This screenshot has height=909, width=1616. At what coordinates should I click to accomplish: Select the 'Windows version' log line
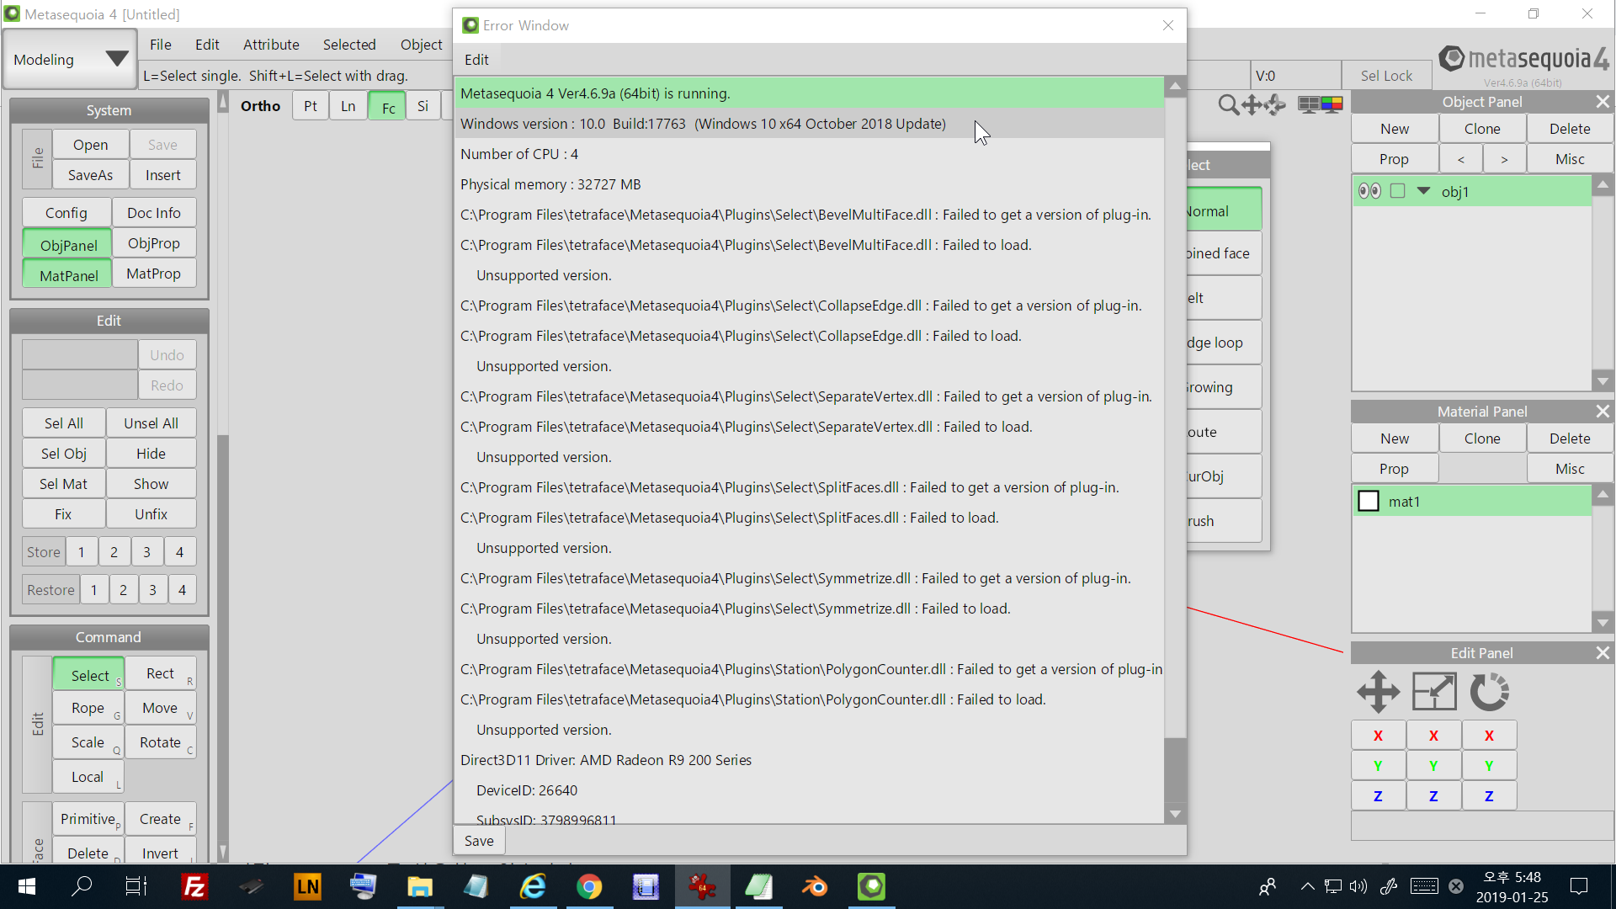(809, 124)
